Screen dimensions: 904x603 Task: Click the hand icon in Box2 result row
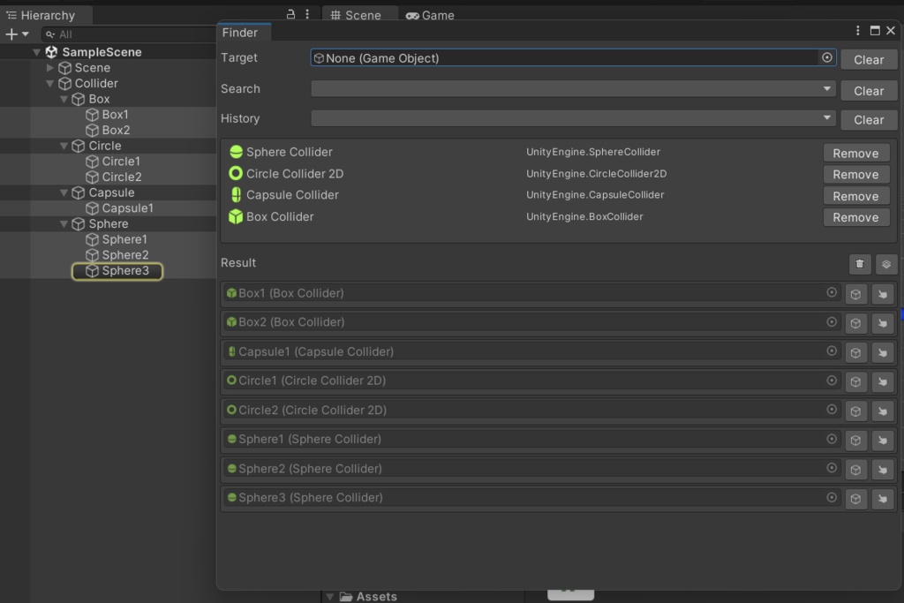883,323
